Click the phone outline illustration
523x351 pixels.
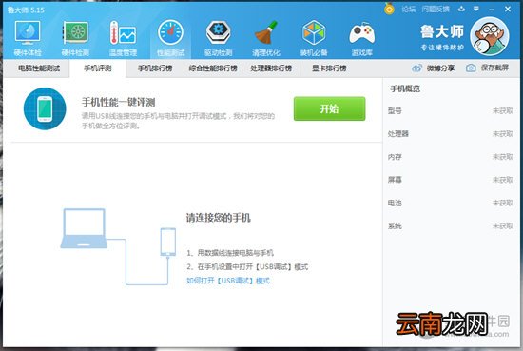(x=167, y=242)
